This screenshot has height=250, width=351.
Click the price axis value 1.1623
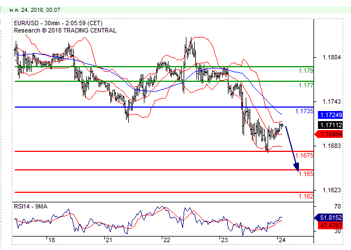pyautogui.click(x=331, y=190)
